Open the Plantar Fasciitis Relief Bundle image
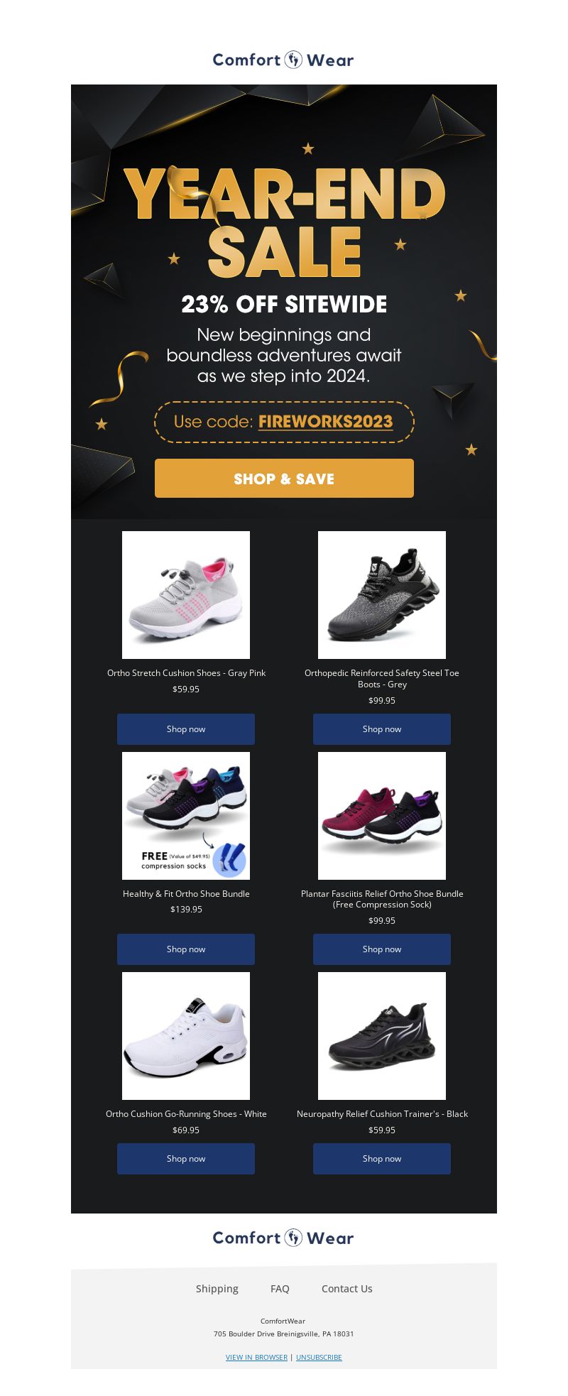This screenshot has width=568, height=1396. pos(382,816)
